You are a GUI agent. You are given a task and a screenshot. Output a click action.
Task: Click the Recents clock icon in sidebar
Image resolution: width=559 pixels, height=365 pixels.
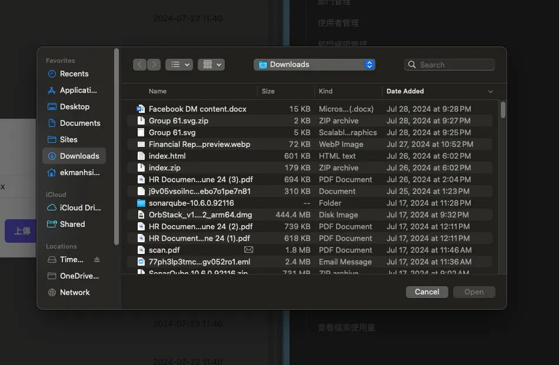pos(52,74)
